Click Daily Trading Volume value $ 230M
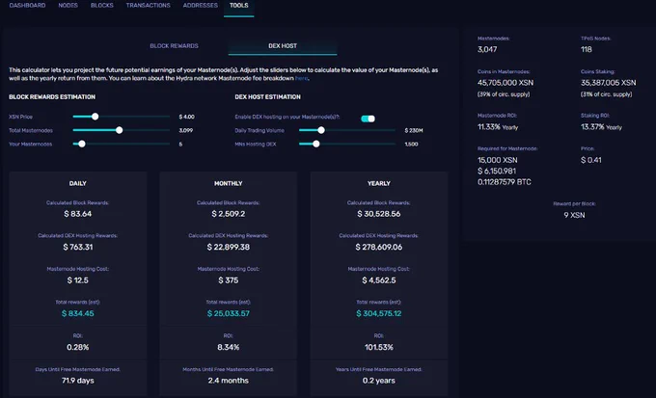The height and width of the screenshot is (398, 656). click(414, 130)
